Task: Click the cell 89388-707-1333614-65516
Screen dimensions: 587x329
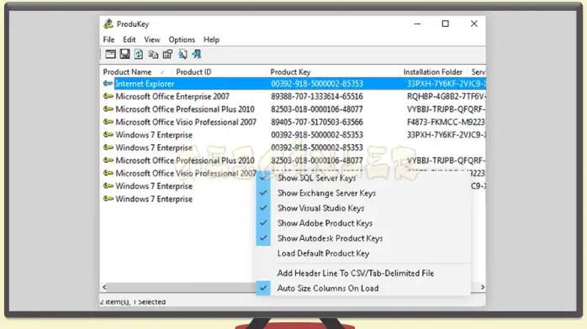Action: click(317, 97)
